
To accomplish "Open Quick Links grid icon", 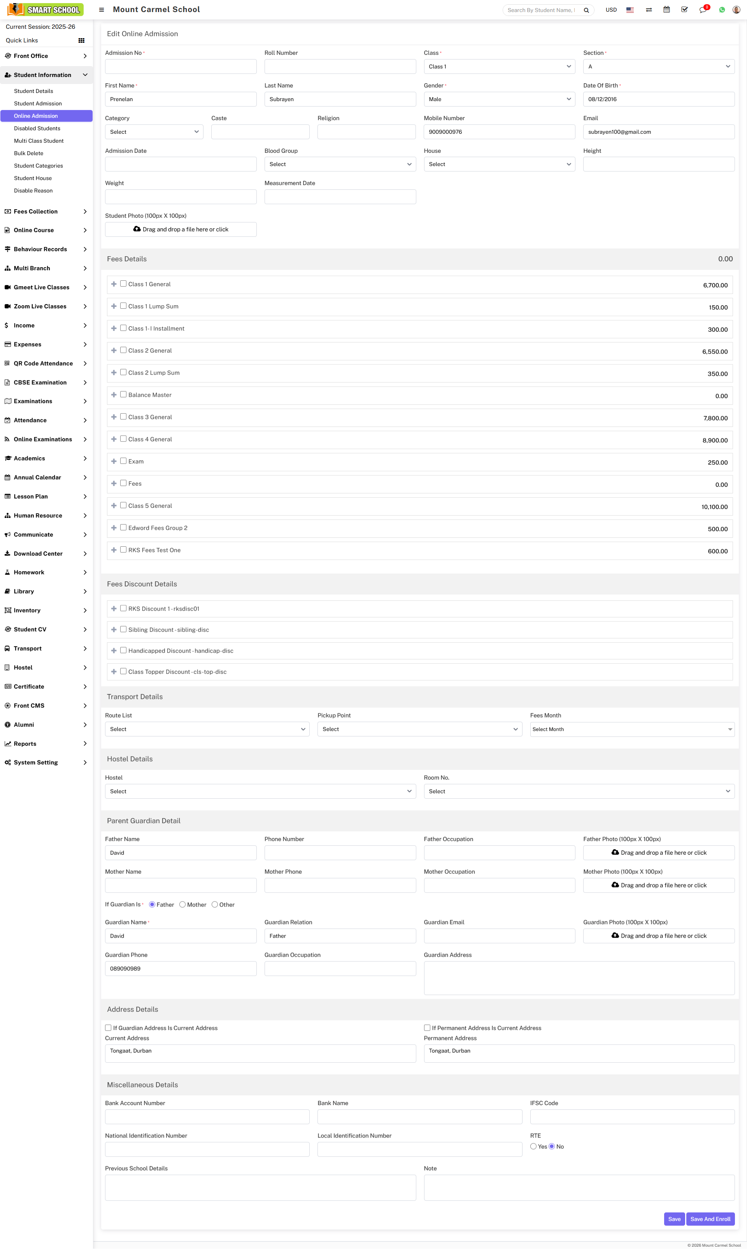I will (82, 41).
